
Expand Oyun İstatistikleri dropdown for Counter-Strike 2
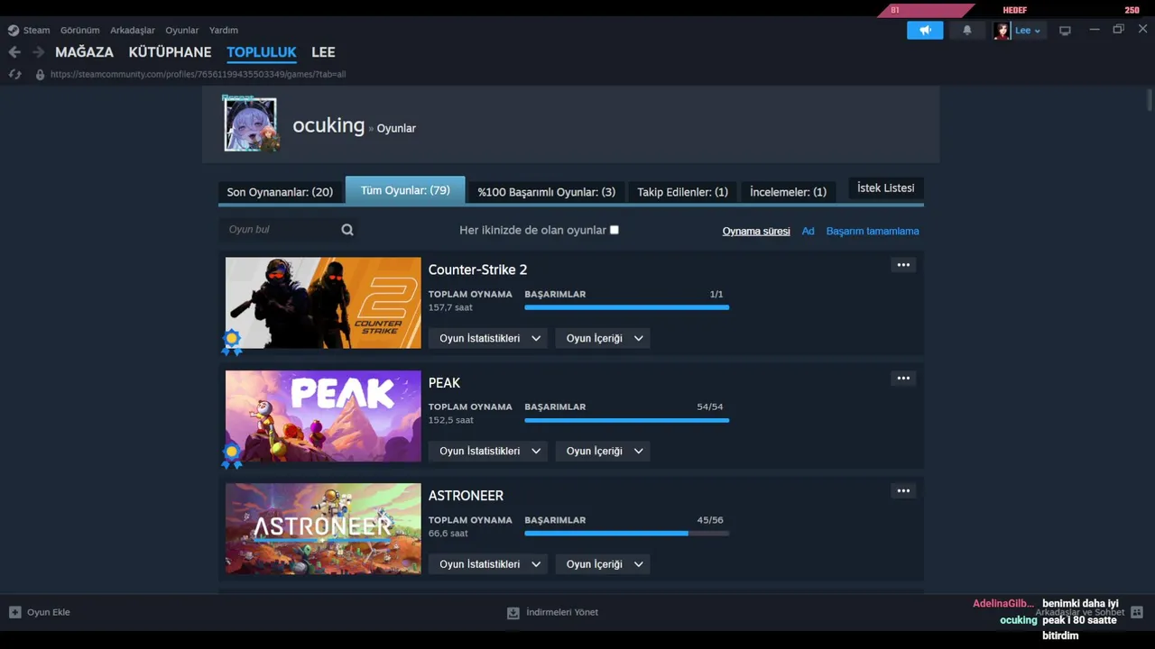(x=488, y=338)
